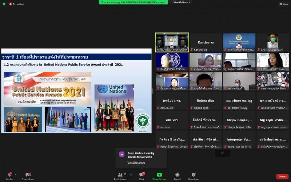The width and height of the screenshot is (291, 182).
Task: Click the green encryption shield icon
Action: click(x=4, y=4)
